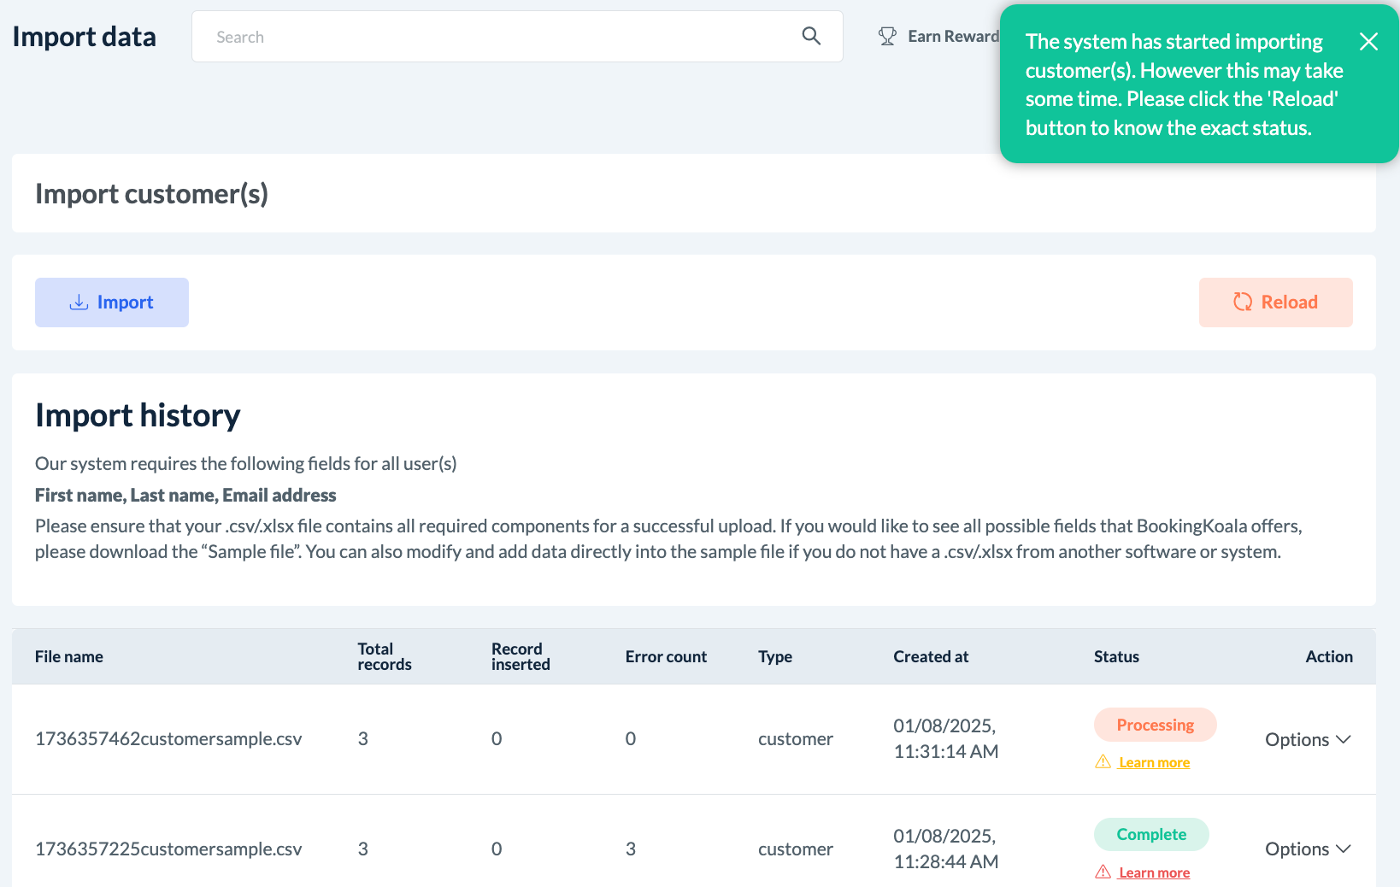Click red warning triangle beside Complete row
The image size is (1400, 887).
1103,872
